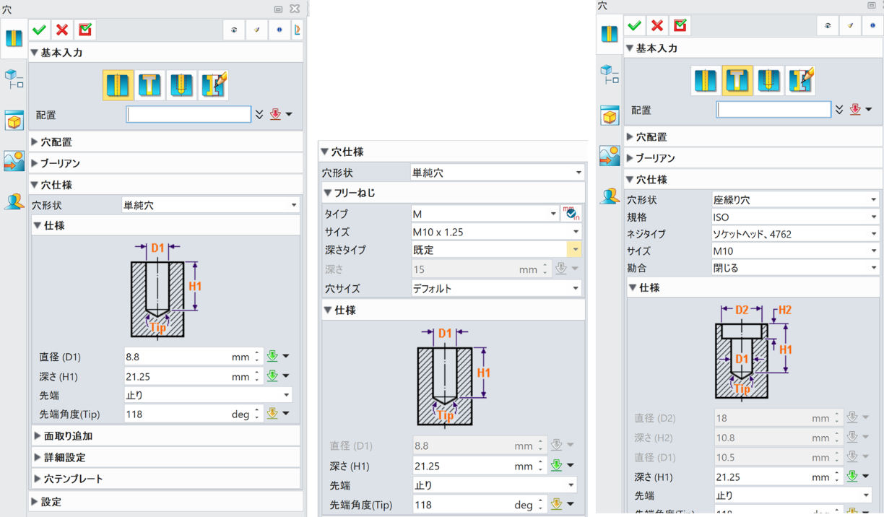This screenshot has height=517, width=884.
Task: Select the counterbore hole type icon
Action: tap(149, 84)
